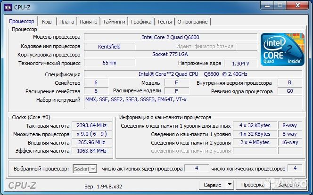This screenshot has width=313, height=195.
Task: Click the Расширение семейства value 6
Action: coord(96,91)
